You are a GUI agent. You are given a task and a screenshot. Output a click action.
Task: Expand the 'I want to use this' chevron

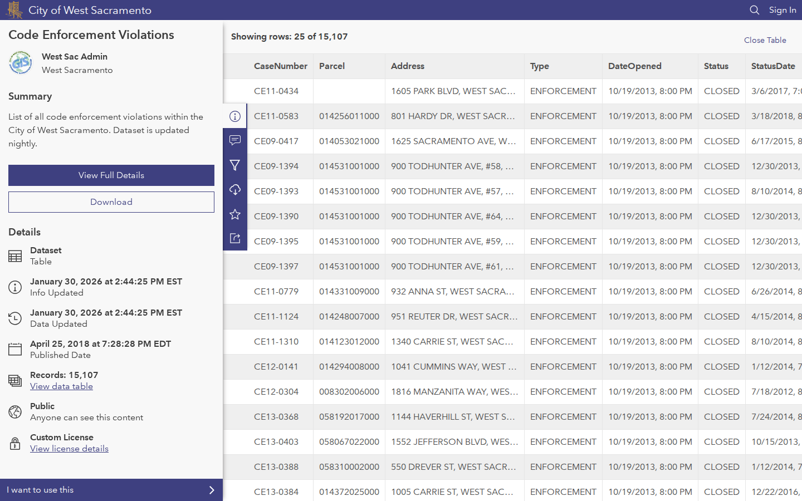point(212,490)
